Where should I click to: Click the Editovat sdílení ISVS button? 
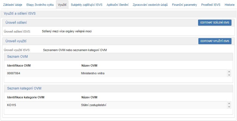215,23
